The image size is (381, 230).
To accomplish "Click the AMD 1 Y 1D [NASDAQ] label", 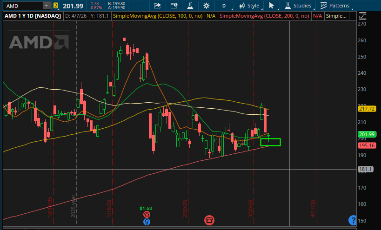I will 33,16.
